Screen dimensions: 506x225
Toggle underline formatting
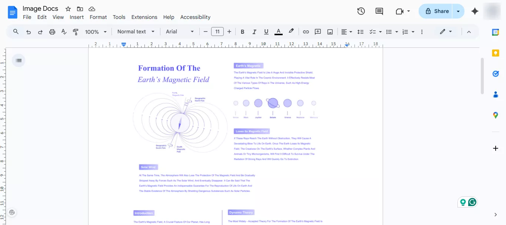point(266,32)
